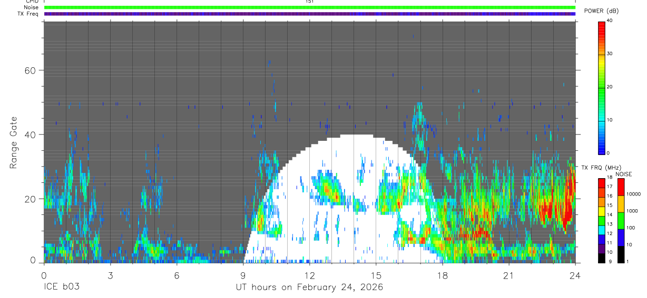
Task: Click the "CPID" row label
Action: pos(32,2)
